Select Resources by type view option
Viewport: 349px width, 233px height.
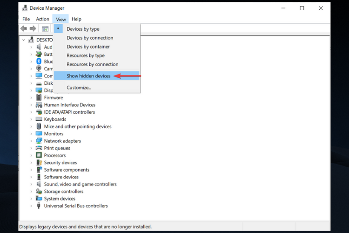(x=97, y=55)
